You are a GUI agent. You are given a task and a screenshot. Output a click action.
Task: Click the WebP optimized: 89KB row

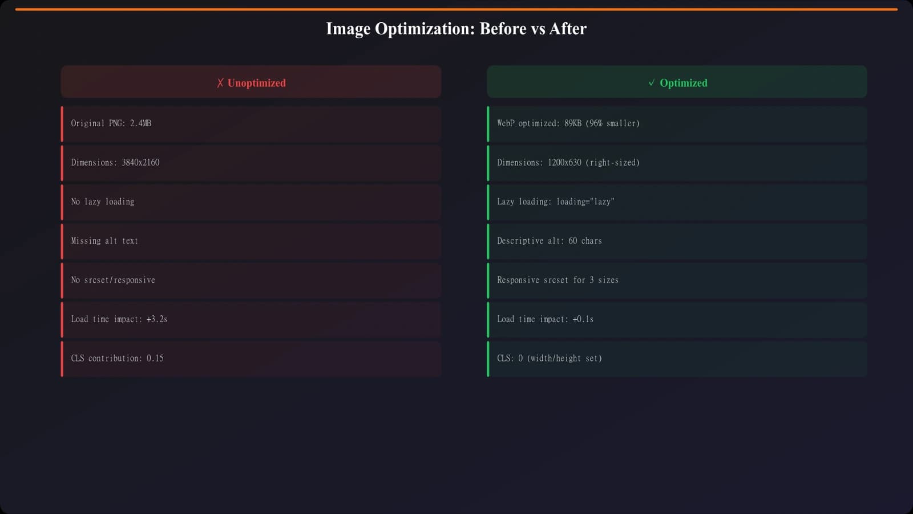(677, 123)
